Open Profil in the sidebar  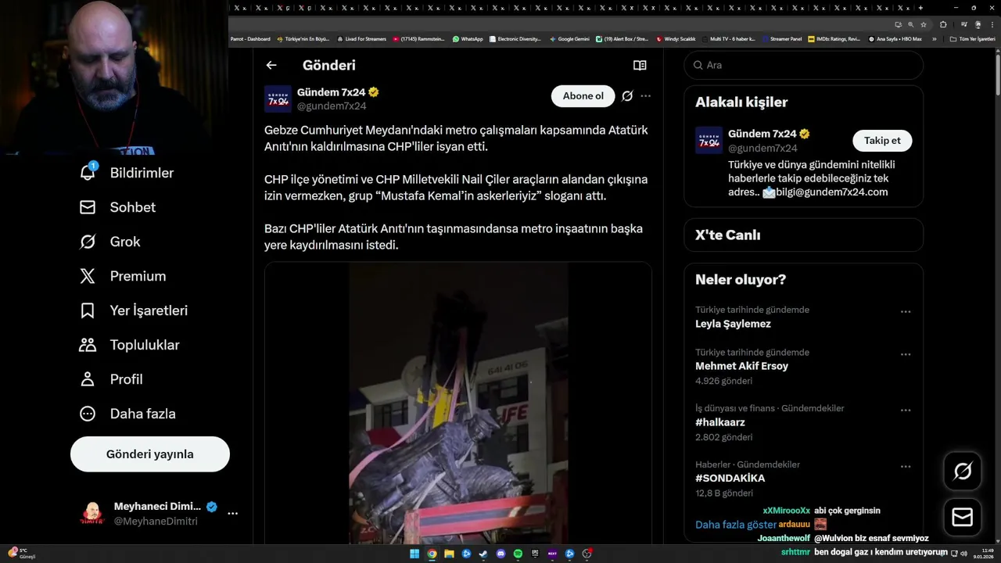pyautogui.click(x=110, y=379)
